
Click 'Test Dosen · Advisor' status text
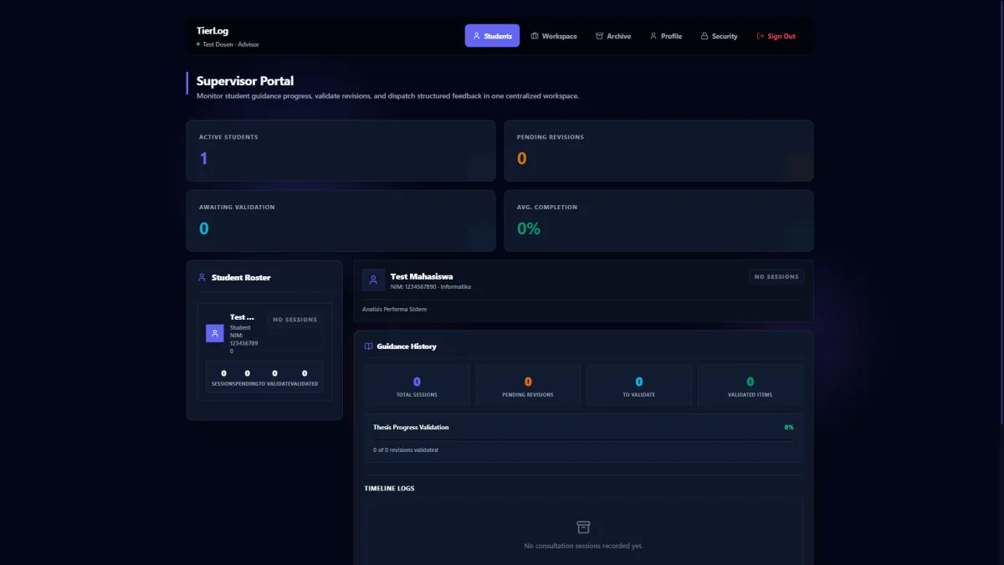231,44
